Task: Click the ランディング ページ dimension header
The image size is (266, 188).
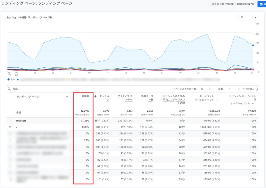Action: (28, 97)
